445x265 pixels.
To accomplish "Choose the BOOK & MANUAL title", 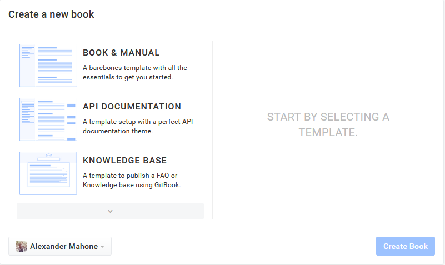I will pos(121,53).
